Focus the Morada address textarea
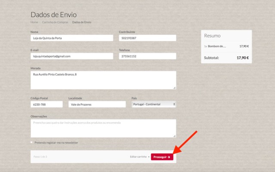The height and width of the screenshot is (172, 275). click(103, 80)
